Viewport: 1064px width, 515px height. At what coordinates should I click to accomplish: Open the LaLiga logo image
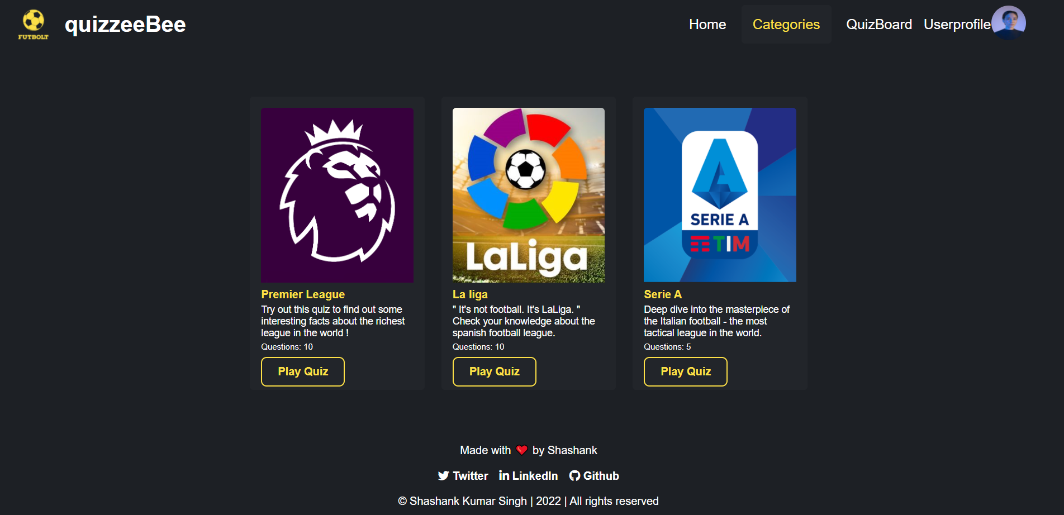(x=528, y=194)
